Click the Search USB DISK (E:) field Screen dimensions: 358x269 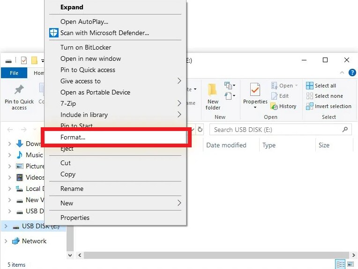[276, 130]
